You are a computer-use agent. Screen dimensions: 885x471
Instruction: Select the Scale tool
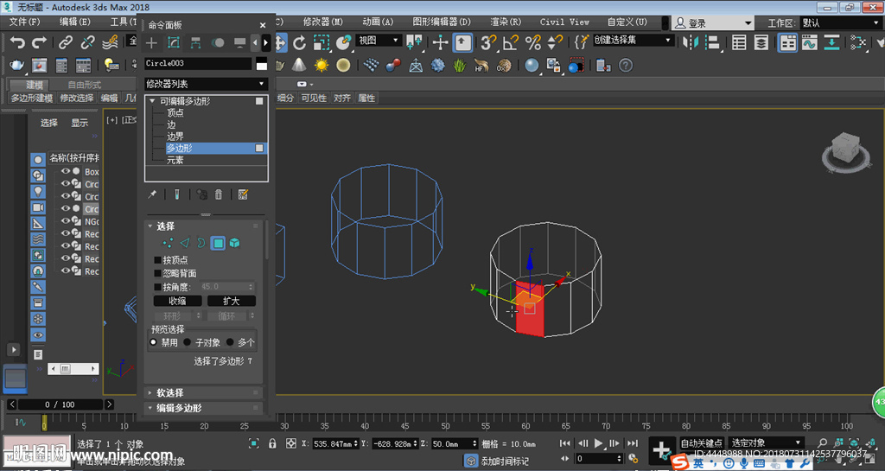point(322,43)
